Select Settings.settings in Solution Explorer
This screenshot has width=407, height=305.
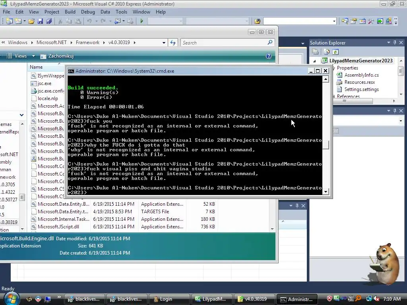361,89
